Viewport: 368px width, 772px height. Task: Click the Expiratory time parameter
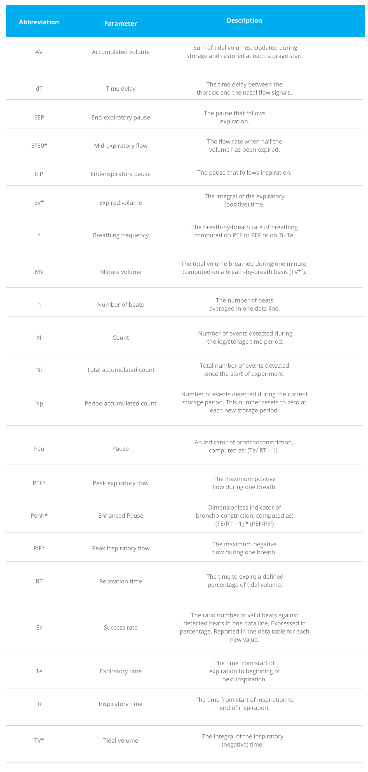120,671
